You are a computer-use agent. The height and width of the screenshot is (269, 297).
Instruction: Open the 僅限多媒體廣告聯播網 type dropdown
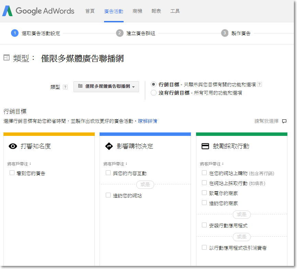pos(106,86)
